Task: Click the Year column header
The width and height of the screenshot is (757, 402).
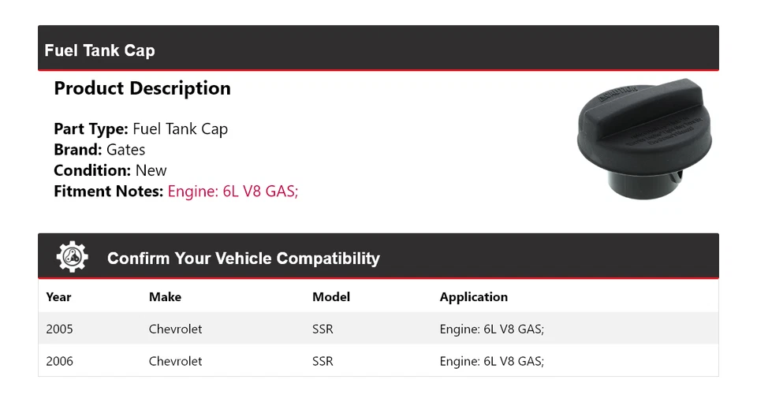Action: coord(58,297)
